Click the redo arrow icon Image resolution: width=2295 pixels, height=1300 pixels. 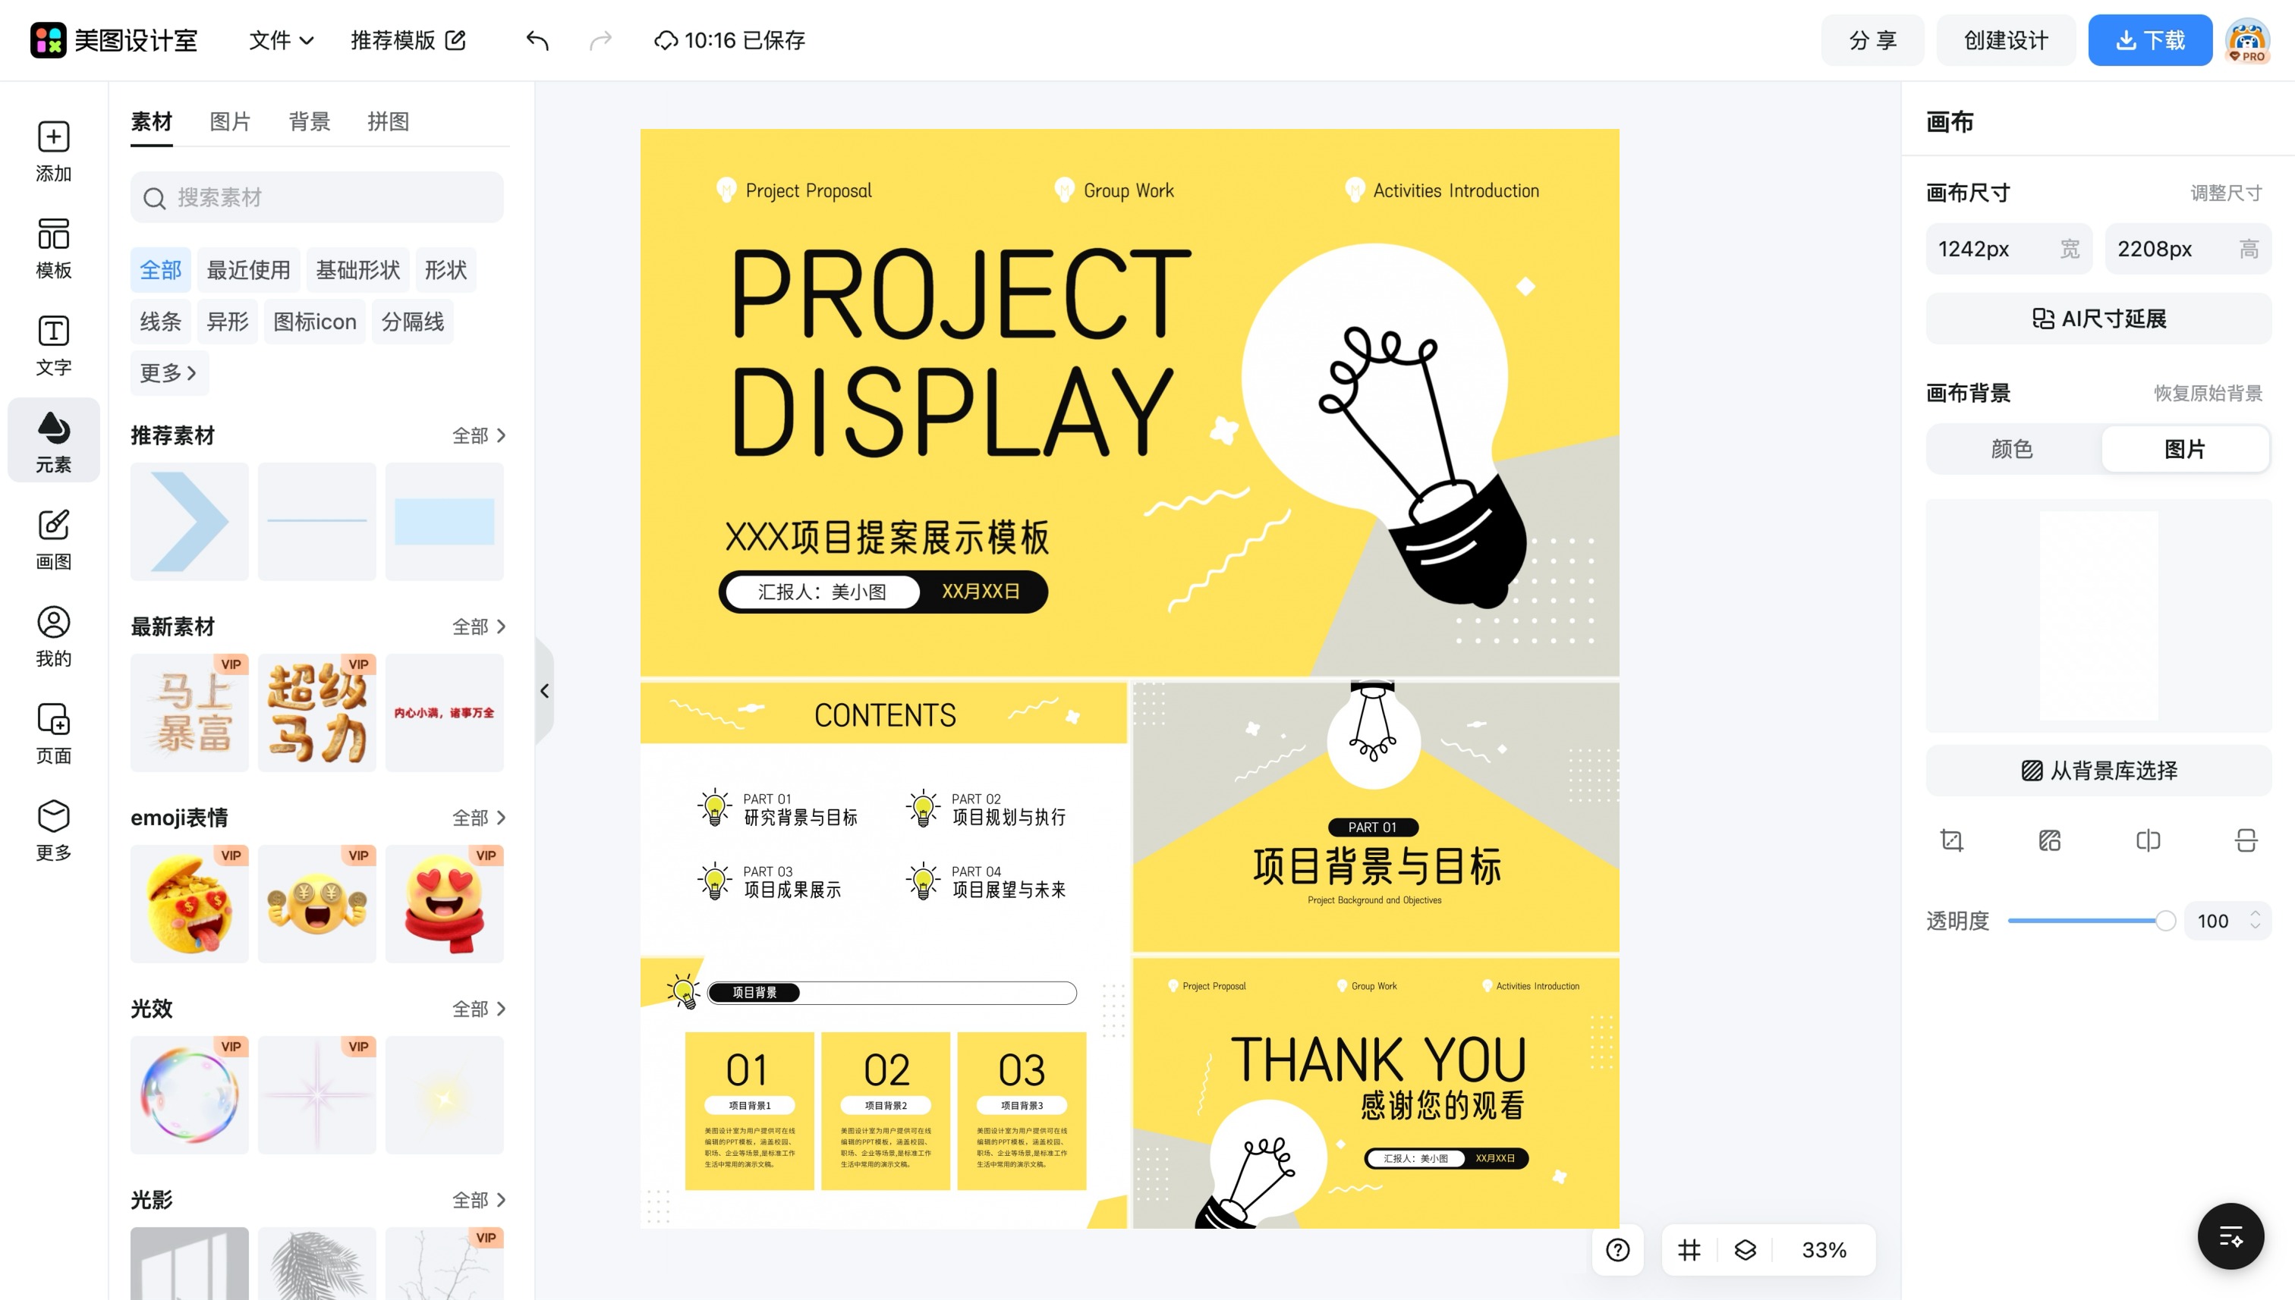click(600, 40)
